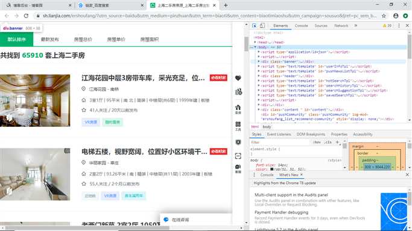Click the building sidebar icon below the heart
The width and height of the screenshot is (412, 231).
238,91
